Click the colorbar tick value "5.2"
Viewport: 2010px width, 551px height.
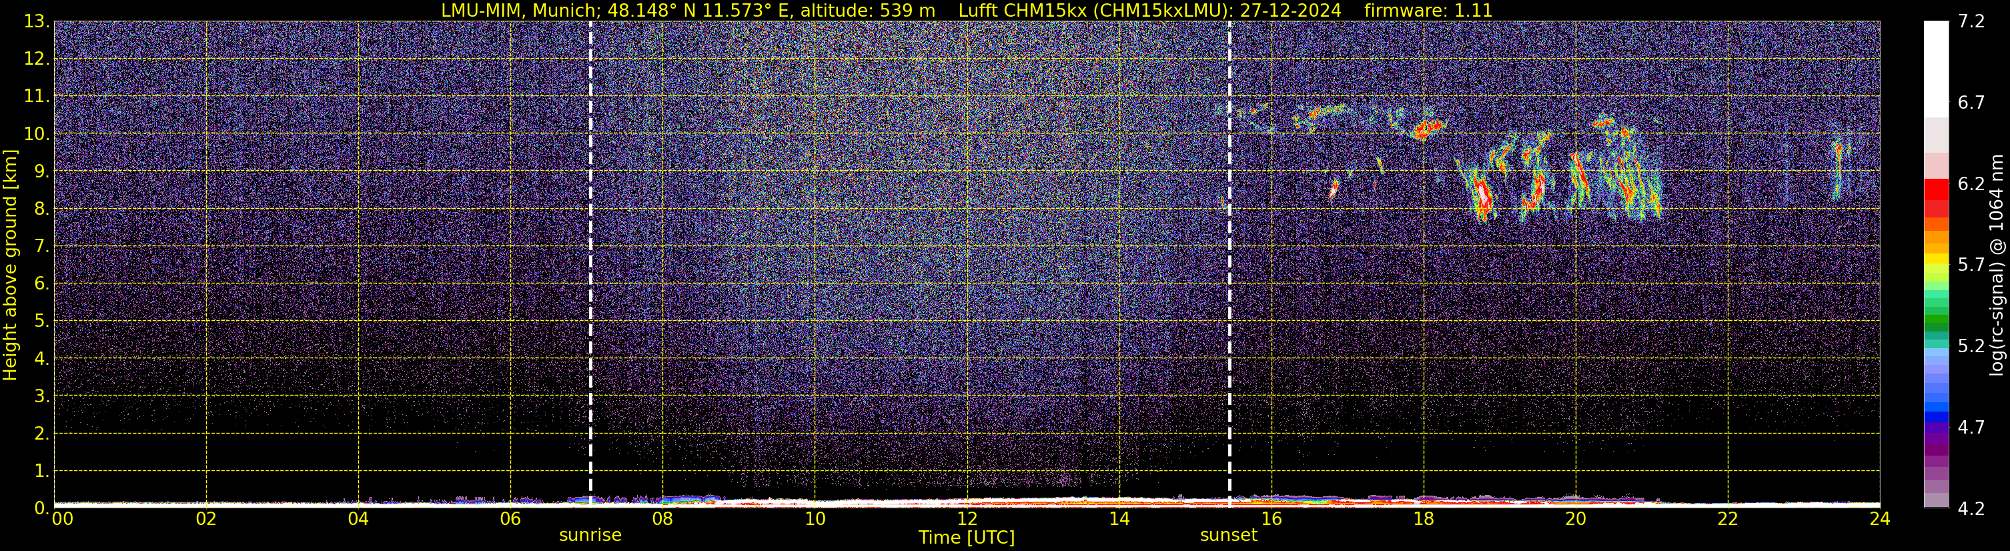tap(1971, 346)
